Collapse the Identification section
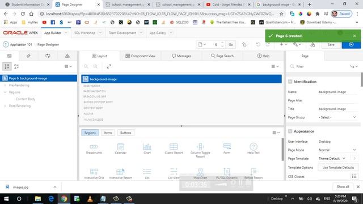 (290, 82)
